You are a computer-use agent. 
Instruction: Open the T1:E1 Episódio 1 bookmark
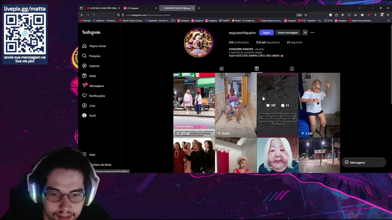point(310,21)
